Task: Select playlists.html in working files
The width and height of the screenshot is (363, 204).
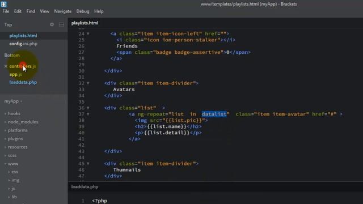Action: 23,36
